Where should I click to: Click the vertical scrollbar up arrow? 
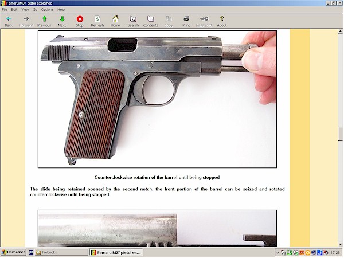340,32
